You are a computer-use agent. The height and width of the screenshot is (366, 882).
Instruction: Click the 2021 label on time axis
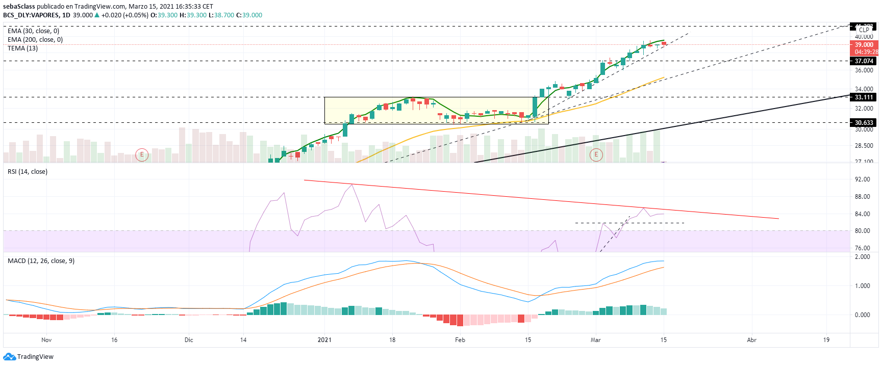pyautogui.click(x=324, y=340)
